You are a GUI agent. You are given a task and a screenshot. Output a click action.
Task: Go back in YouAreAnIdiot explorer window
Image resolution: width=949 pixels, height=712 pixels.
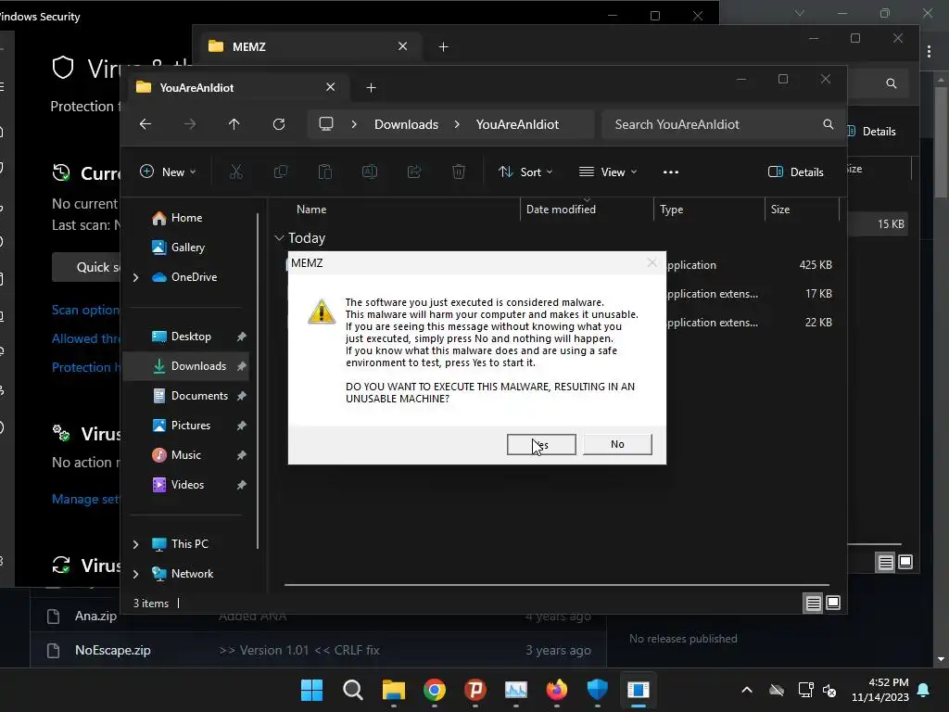point(146,124)
